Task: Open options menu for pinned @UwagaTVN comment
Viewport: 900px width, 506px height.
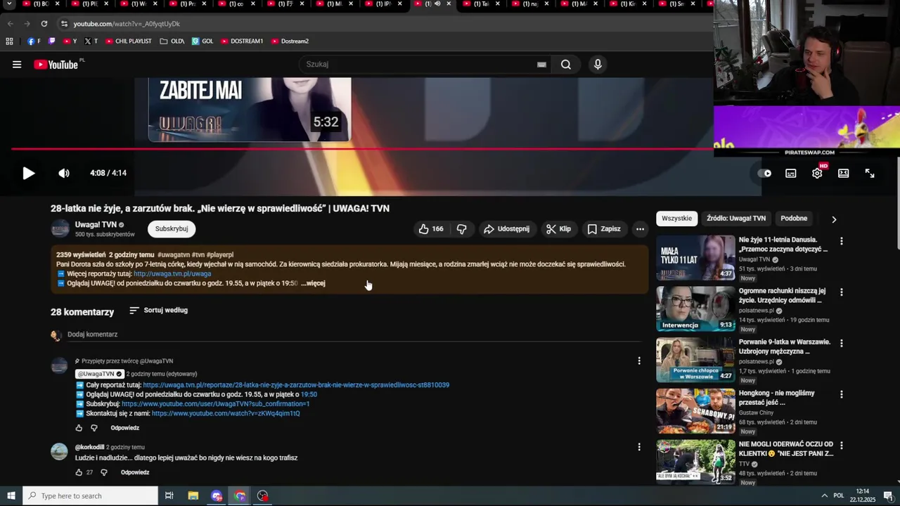Action: click(x=639, y=361)
